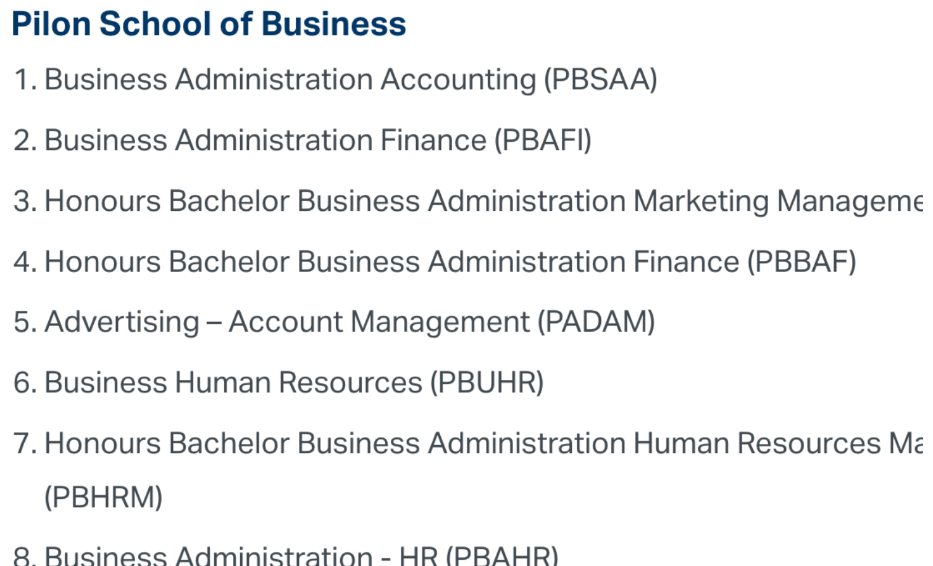Screen dimensions: 933x566
Task: Click the Pilon School of Business heading
Action: coord(209,24)
